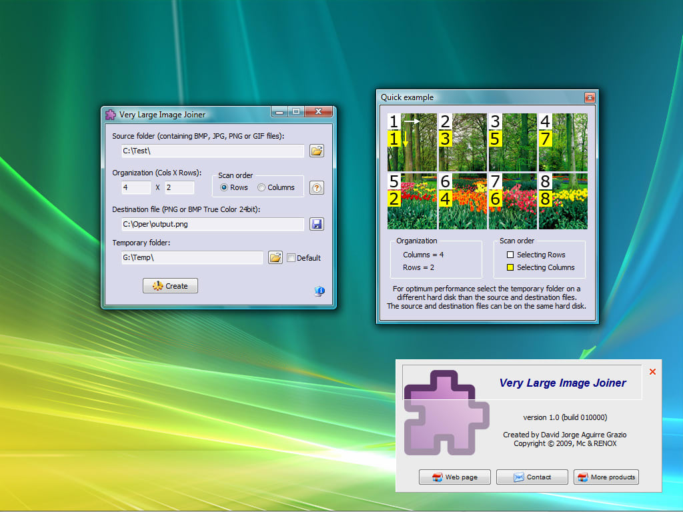The height and width of the screenshot is (512, 683).
Task: Focus the columns count field showing 4
Action: pos(136,187)
